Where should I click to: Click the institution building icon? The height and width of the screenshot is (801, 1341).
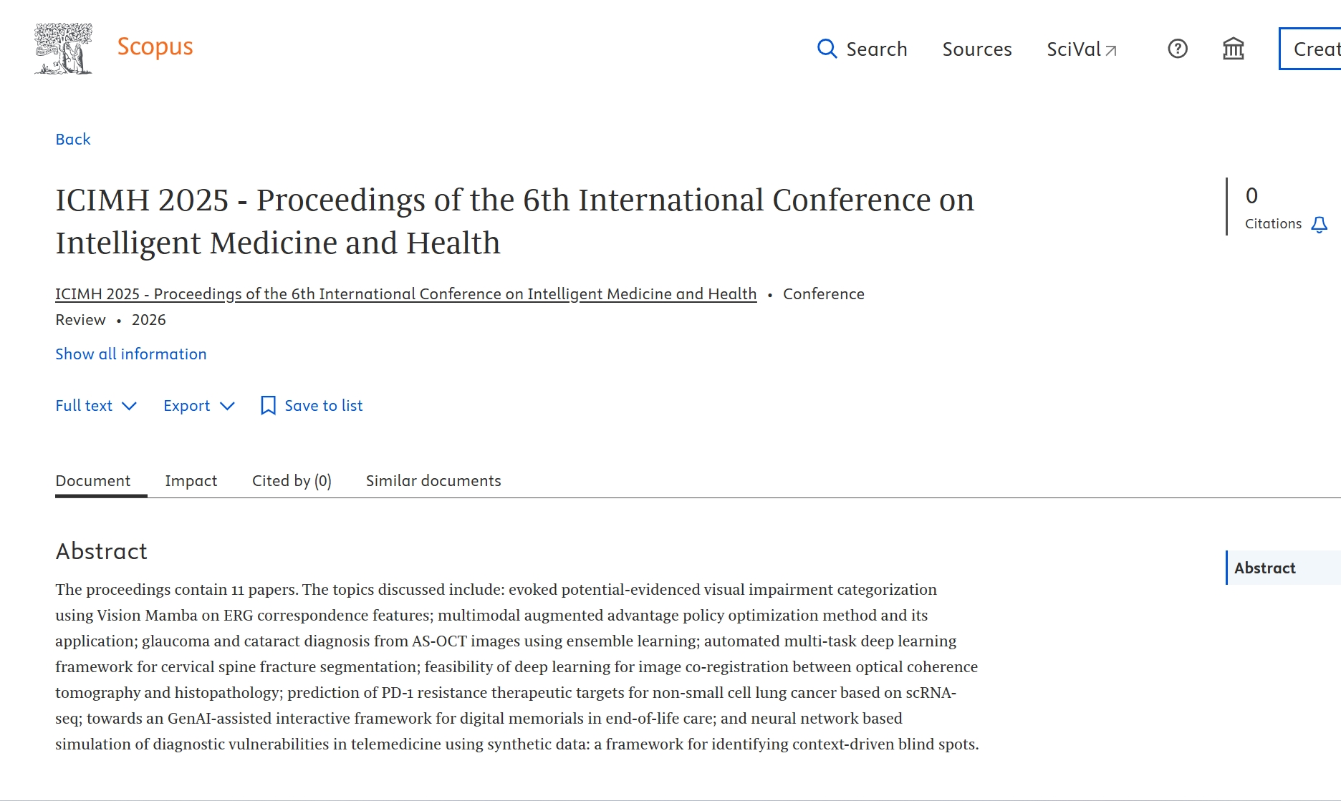pyautogui.click(x=1233, y=49)
